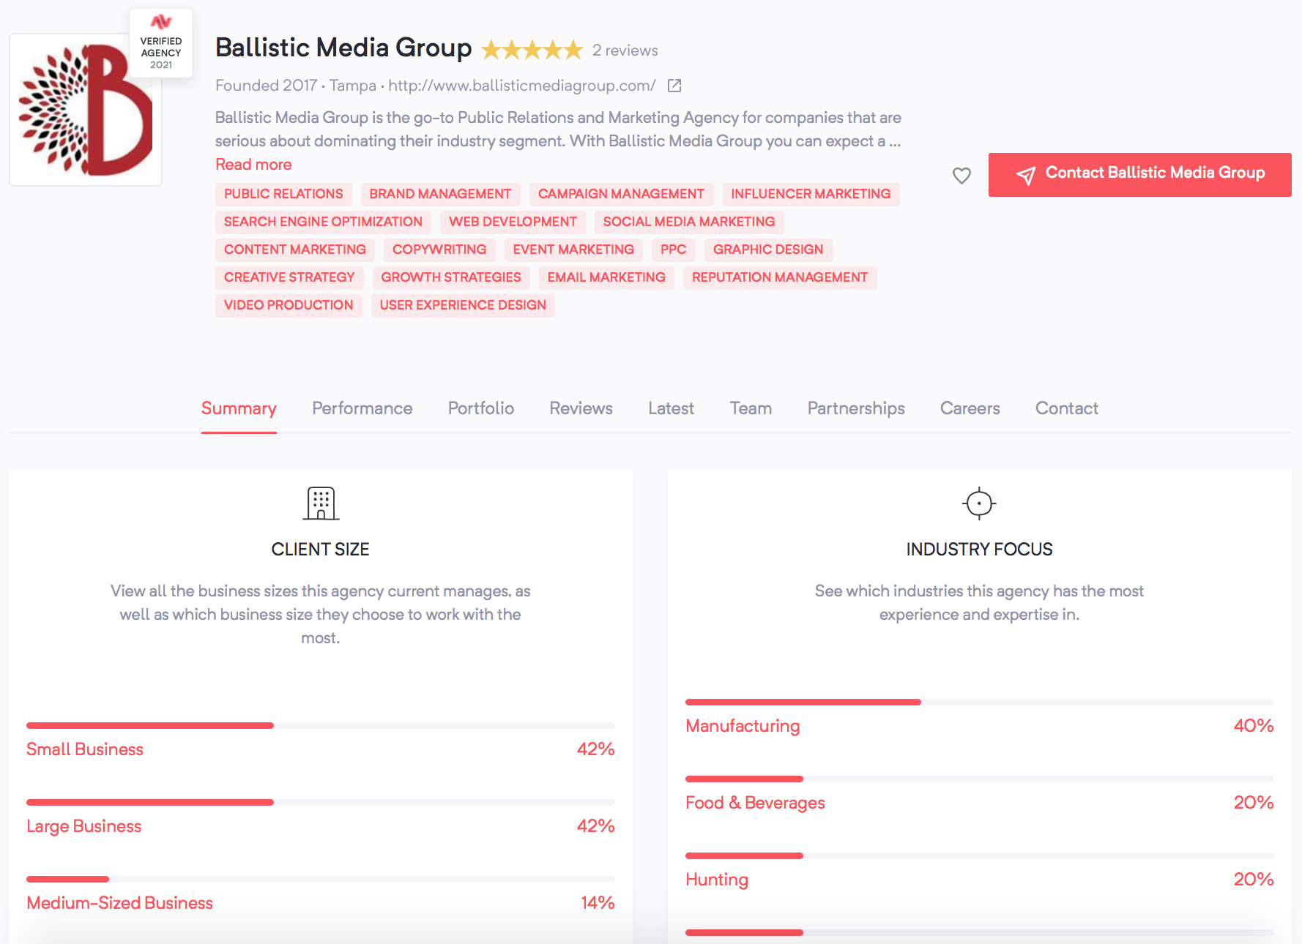The height and width of the screenshot is (944, 1302).
Task: Open the 2 reviews link
Action: (x=625, y=50)
